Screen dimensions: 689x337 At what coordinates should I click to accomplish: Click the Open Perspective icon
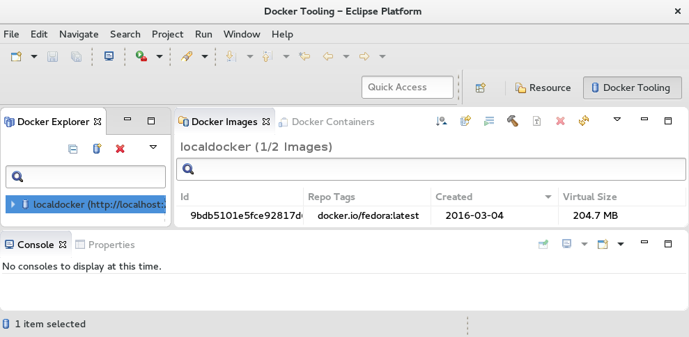(480, 88)
